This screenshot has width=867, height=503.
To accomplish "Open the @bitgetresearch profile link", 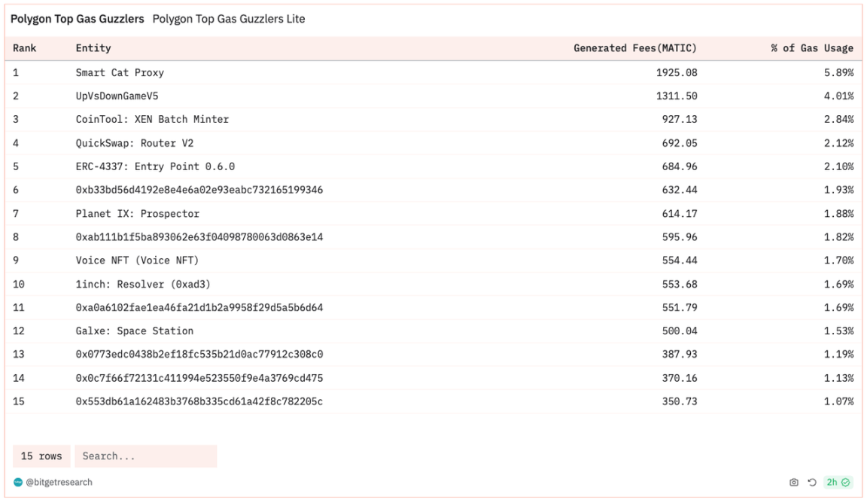I will click(x=59, y=482).
